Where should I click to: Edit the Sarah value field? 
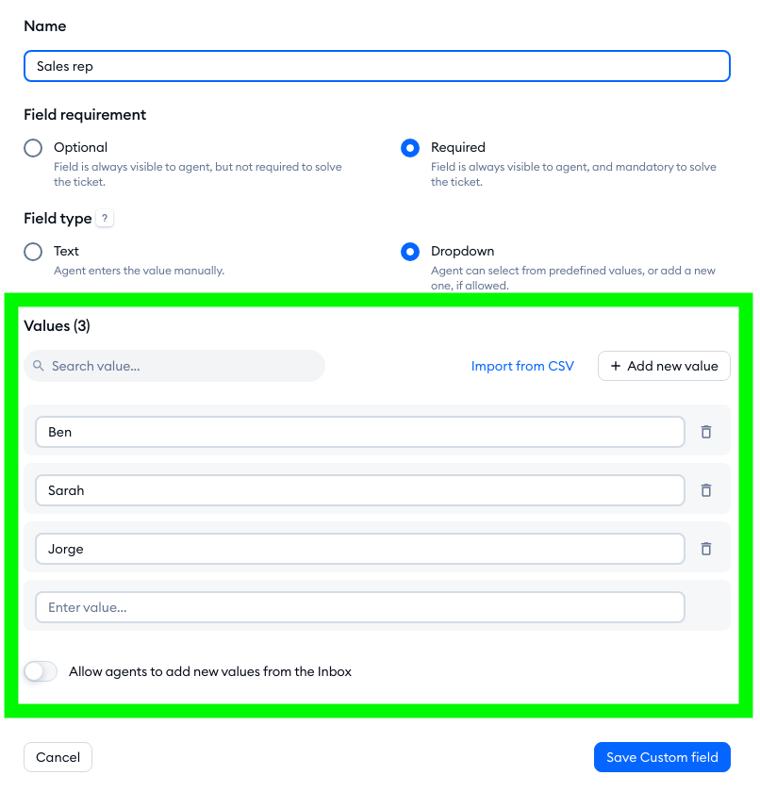tap(359, 490)
